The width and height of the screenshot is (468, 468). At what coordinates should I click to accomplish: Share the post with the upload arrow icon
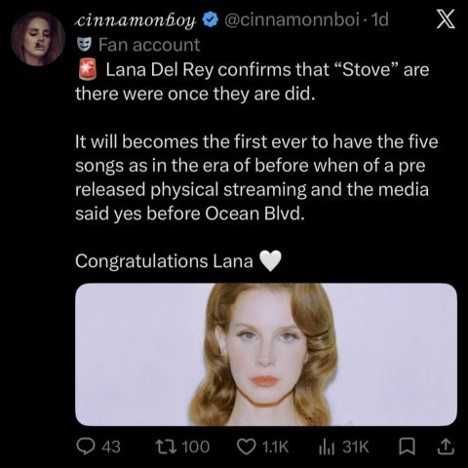point(445,447)
